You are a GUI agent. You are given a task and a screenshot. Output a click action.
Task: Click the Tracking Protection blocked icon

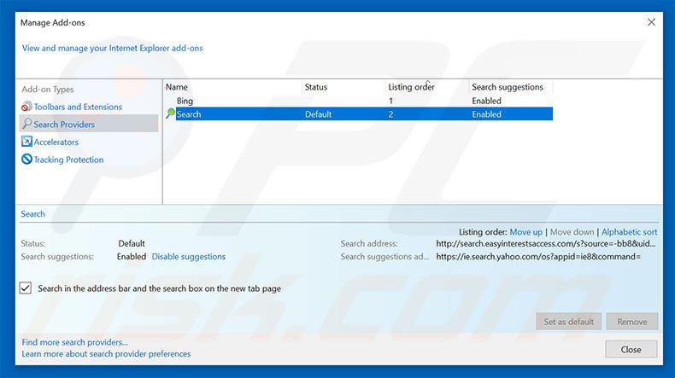[26, 159]
